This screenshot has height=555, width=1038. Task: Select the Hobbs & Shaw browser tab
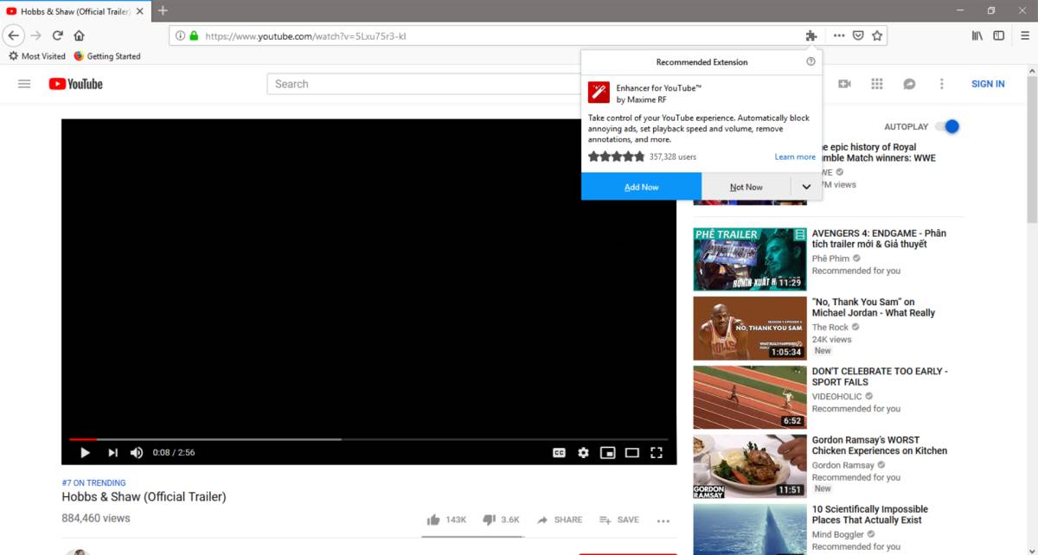tap(75, 10)
